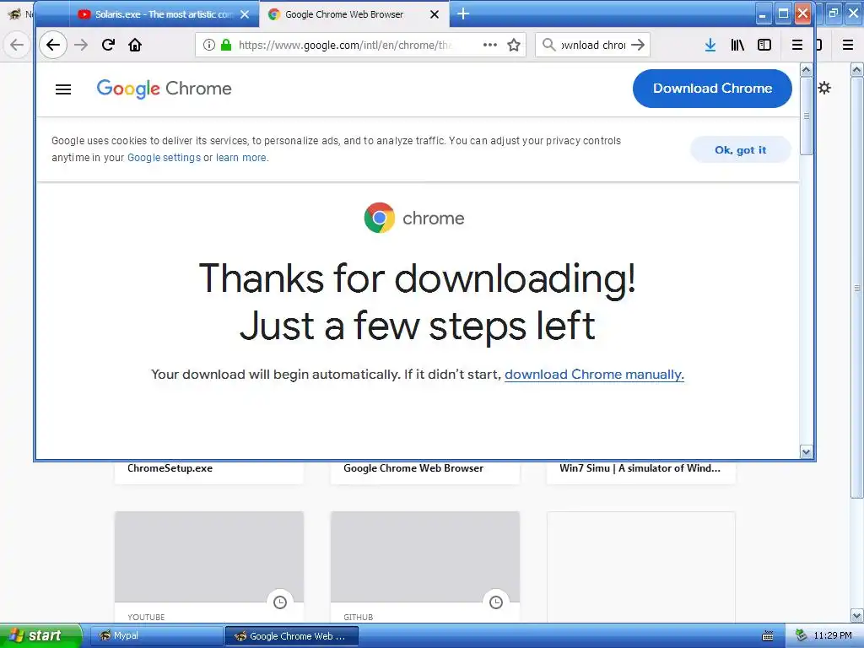The height and width of the screenshot is (648, 864).
Task: Click background window scrollbar down arrow
Action: click(857, 615)
